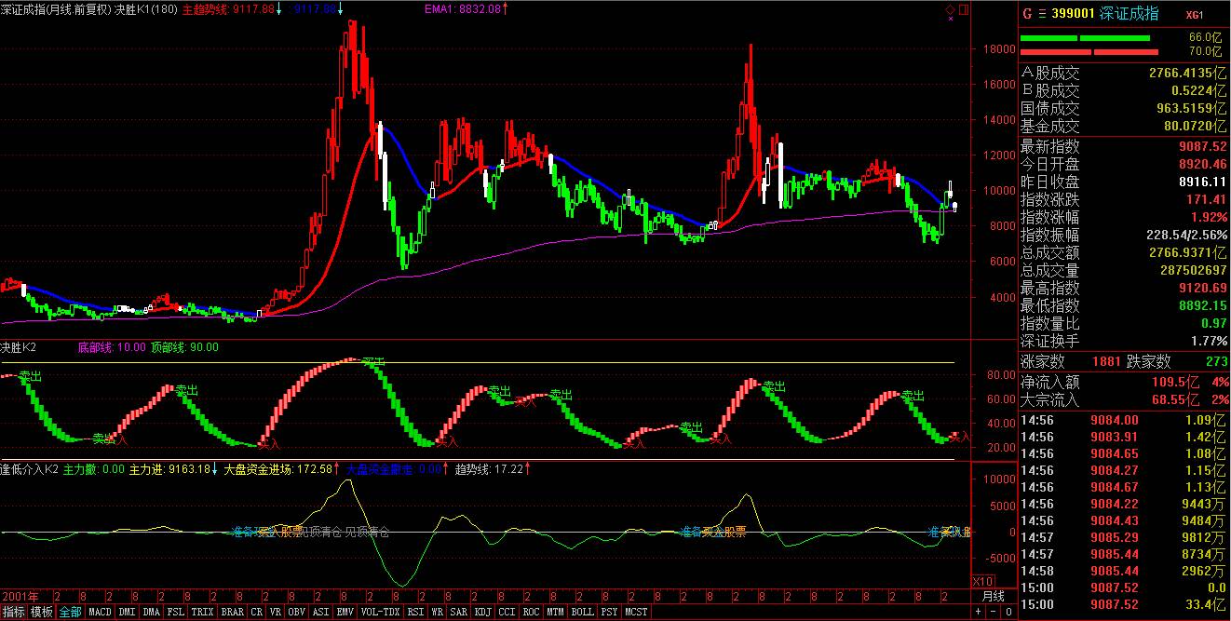Image resolution: width=1231 pixels, height=621 pixels.
Task: Select the KDJ indicator tab
Action: pos(483,613)
